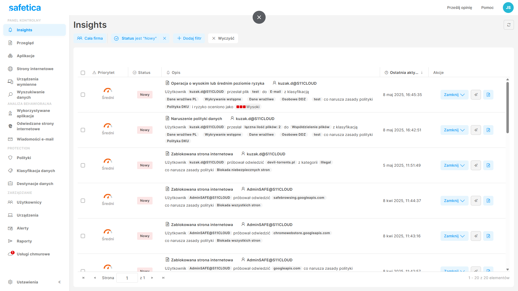The image size is (518, 291).
Task: Check the first row's Operacja o wysokim checkbox
Action: pyautogui.click(x=83, y=95)
